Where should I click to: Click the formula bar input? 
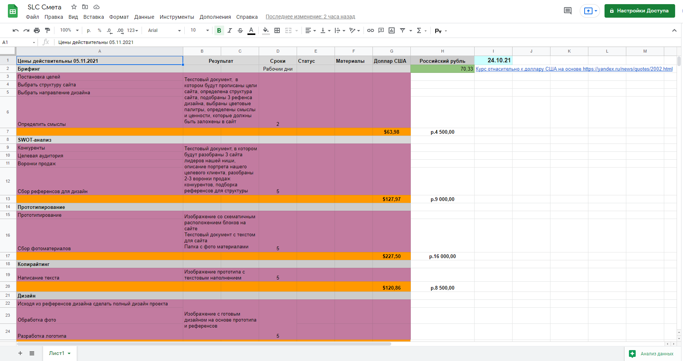[368, 42]
